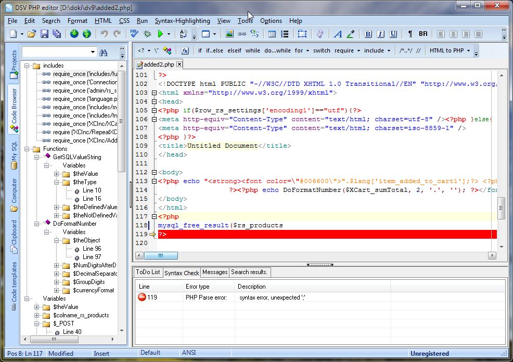Open the HTML to PHP dropdown
This screenshot has height=362, width=513.
[468, 51]
